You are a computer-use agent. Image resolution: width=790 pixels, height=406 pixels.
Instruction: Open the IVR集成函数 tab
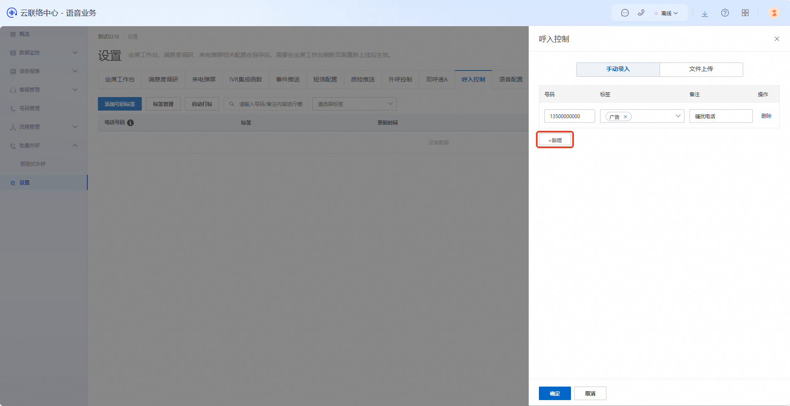pyautogui.click(x=246, y=79)
